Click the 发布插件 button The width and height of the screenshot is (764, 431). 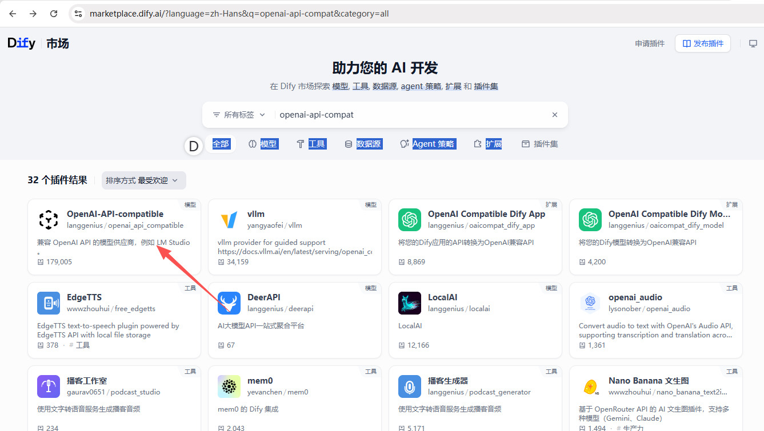[703, 43]
